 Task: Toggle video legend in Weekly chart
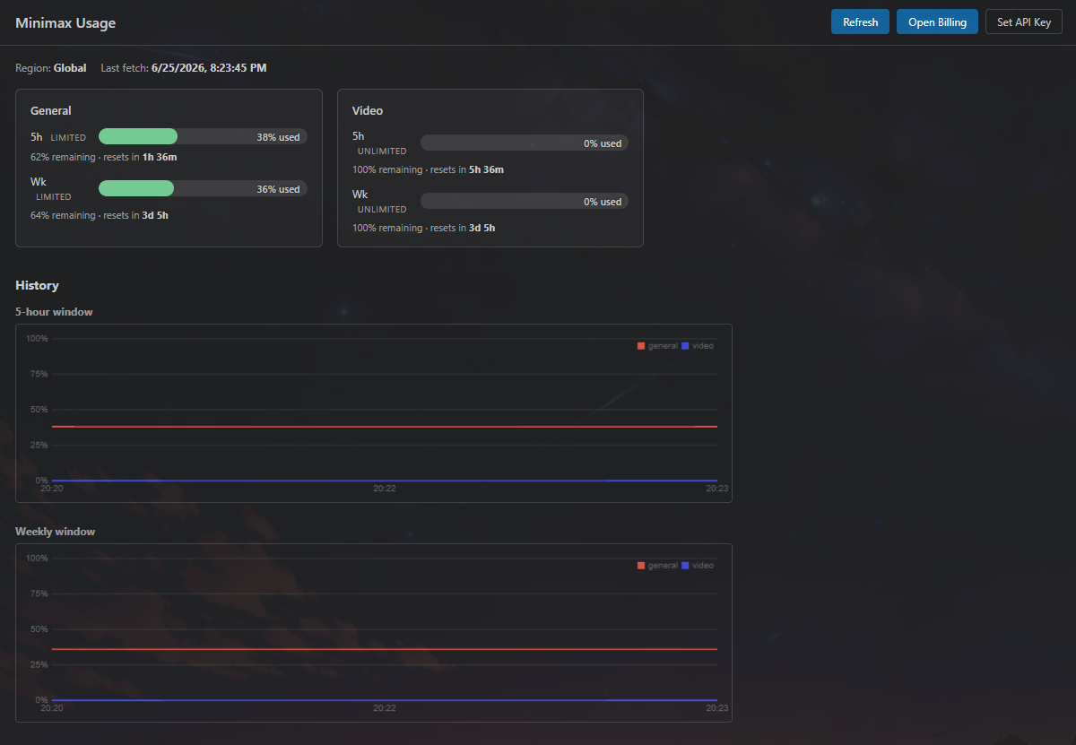[x=698, y=565]
